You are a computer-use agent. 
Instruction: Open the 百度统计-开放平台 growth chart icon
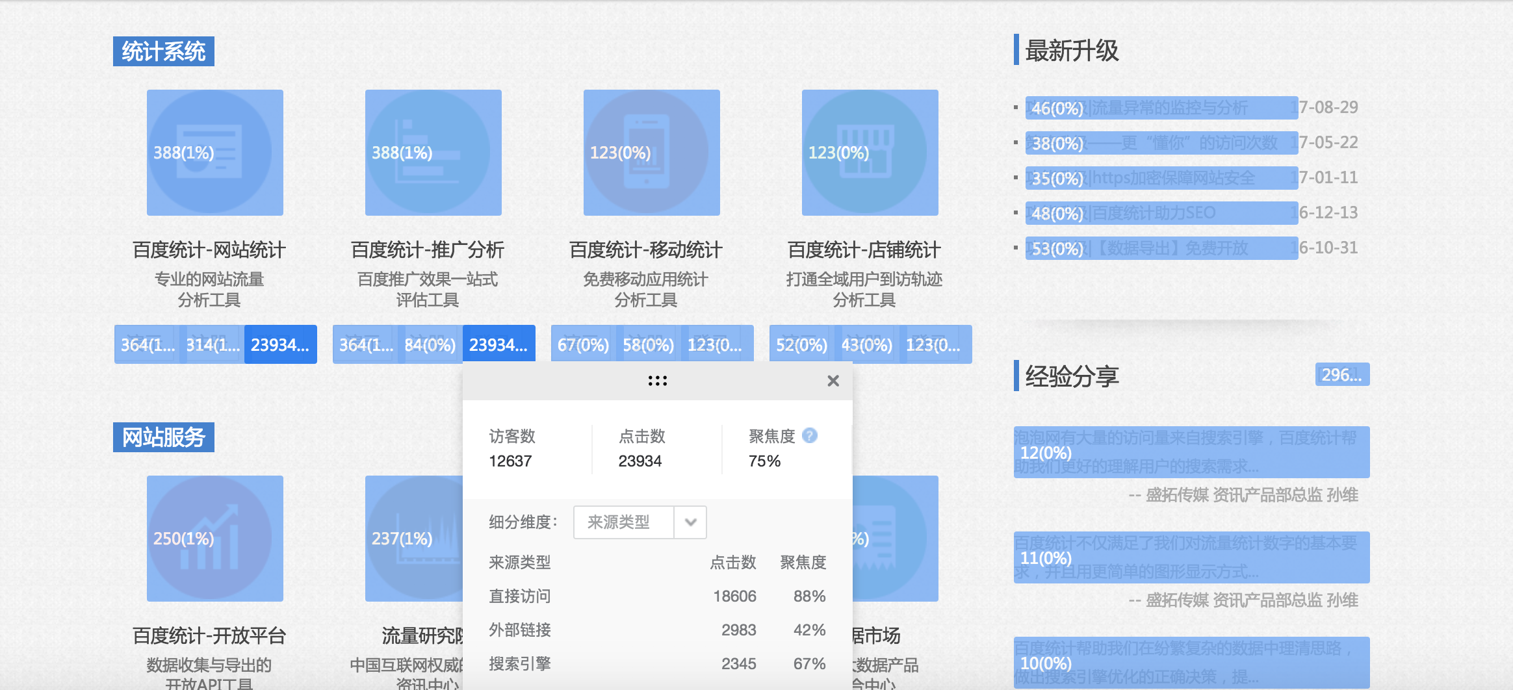[x=214, y=538]
